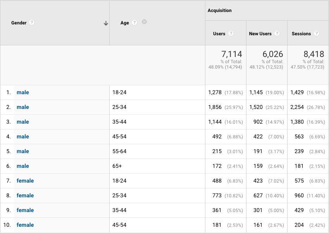This screenshot has width=329, height=233.
Task: Sort table by Sessions header
Action: 301,34
